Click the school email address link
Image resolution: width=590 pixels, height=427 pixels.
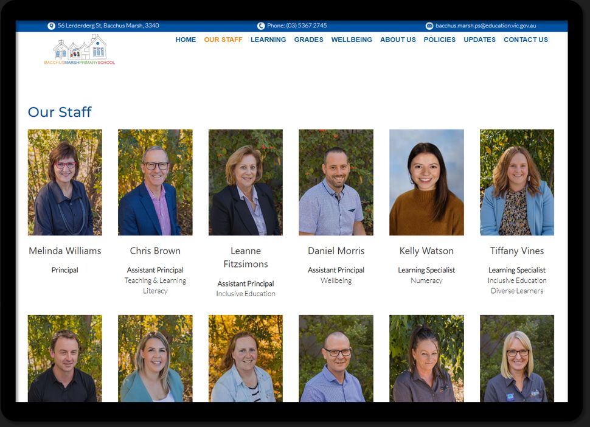click(485, 26)
